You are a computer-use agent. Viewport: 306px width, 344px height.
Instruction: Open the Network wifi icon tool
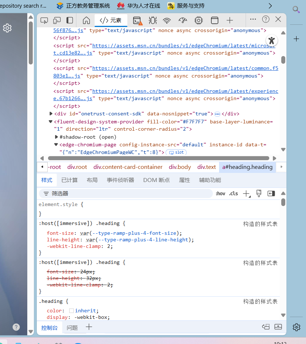167,21
